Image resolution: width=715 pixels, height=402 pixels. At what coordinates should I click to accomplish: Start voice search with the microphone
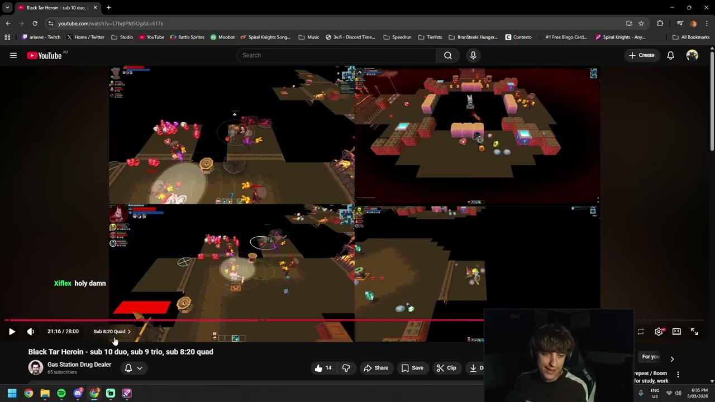pyautogui.click(x=473, y=55)
